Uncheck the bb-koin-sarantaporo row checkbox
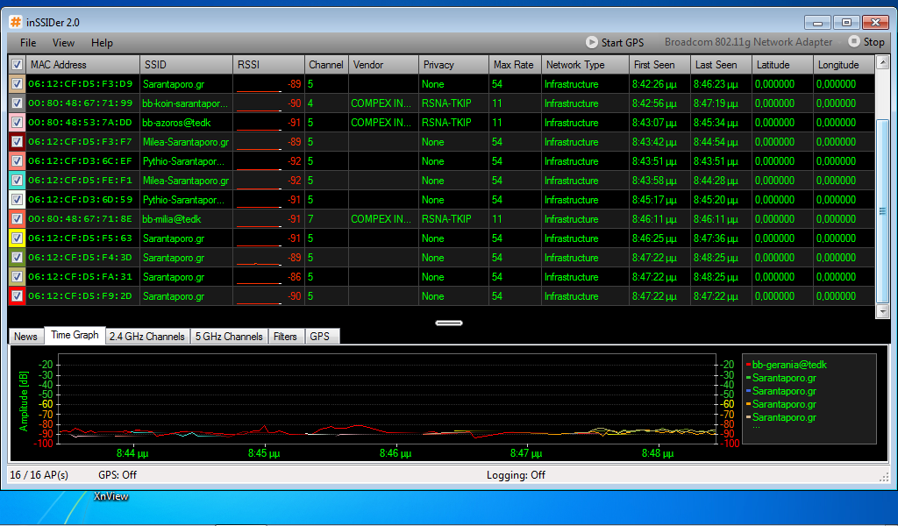This screenshot has width=898, height=526. [x=17, y=103]
